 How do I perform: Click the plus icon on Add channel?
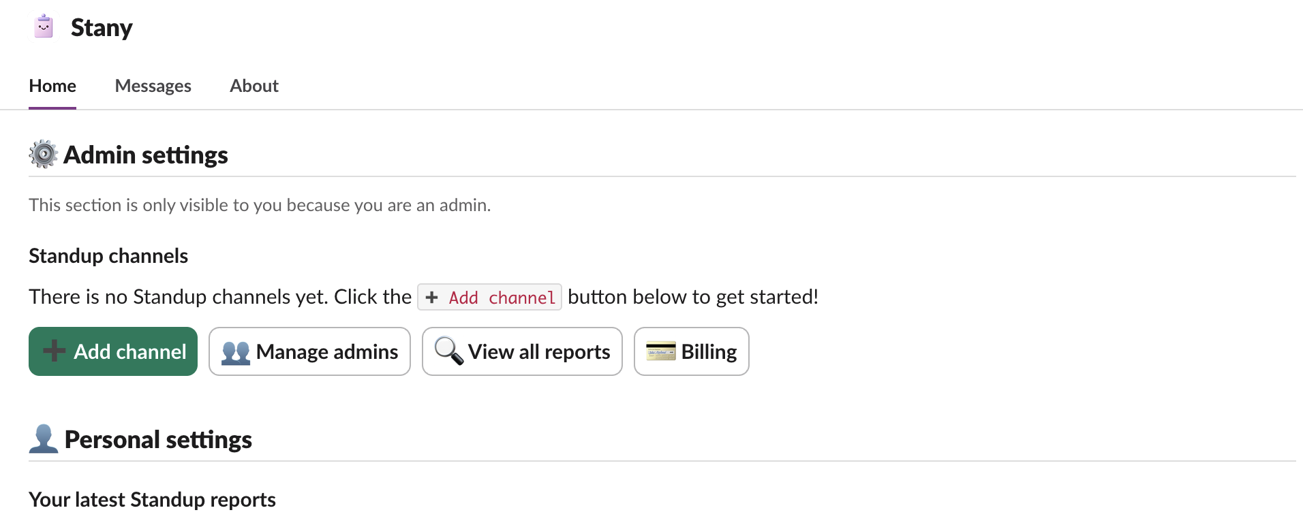(55, 351)
